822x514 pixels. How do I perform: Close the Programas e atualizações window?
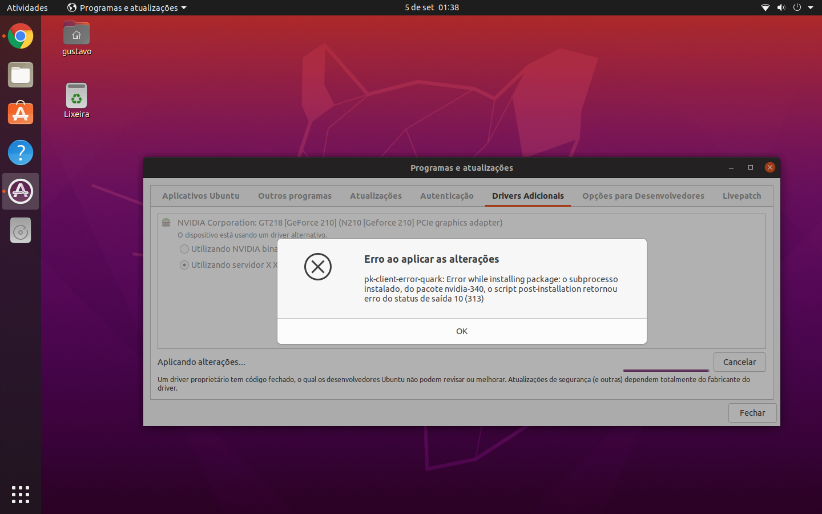(770, 167)
